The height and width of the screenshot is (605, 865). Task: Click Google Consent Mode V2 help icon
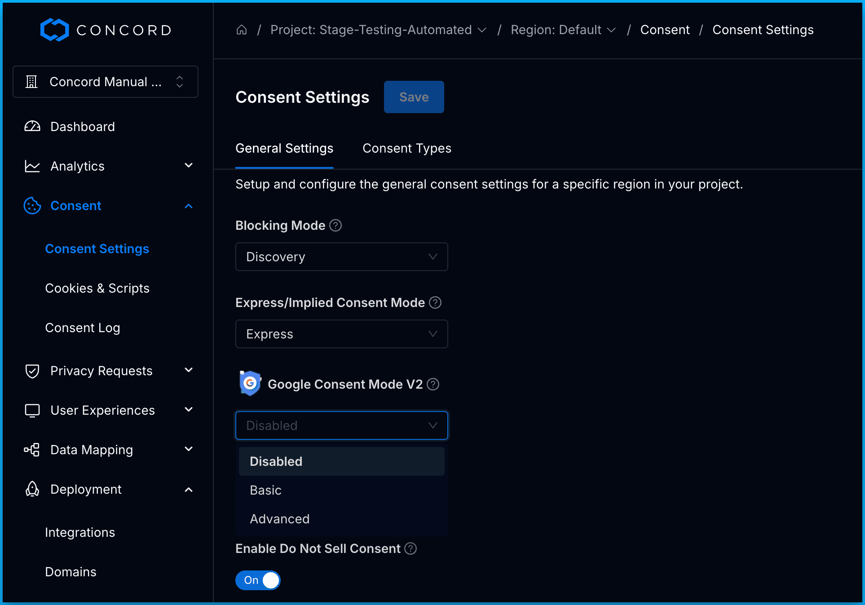(x=433, y=384)
